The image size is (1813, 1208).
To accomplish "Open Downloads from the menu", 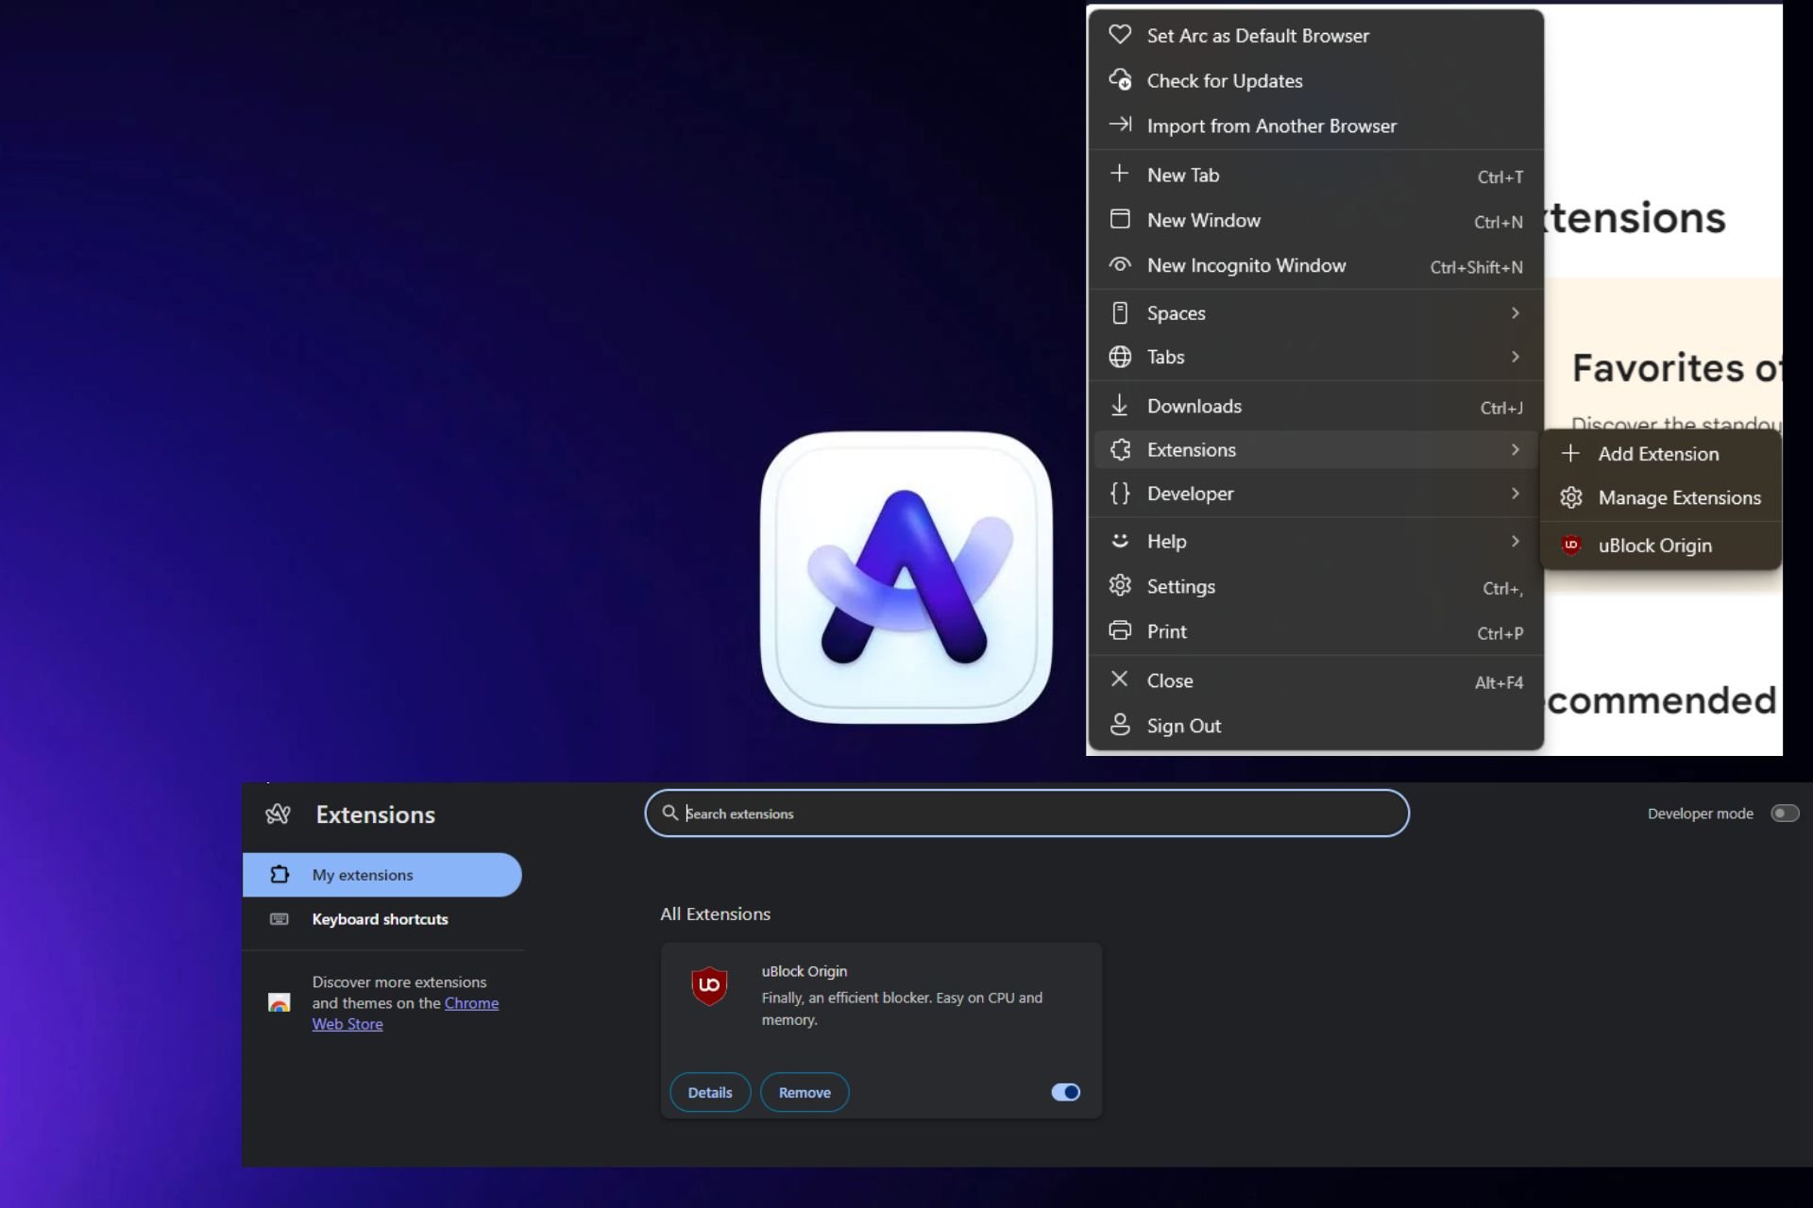I will pyautogui.click(x=1315, y=406).
